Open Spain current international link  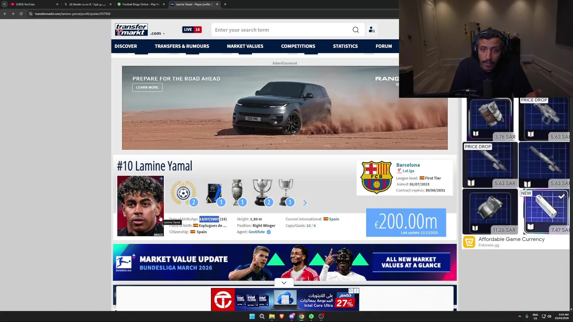coord(334,219)
